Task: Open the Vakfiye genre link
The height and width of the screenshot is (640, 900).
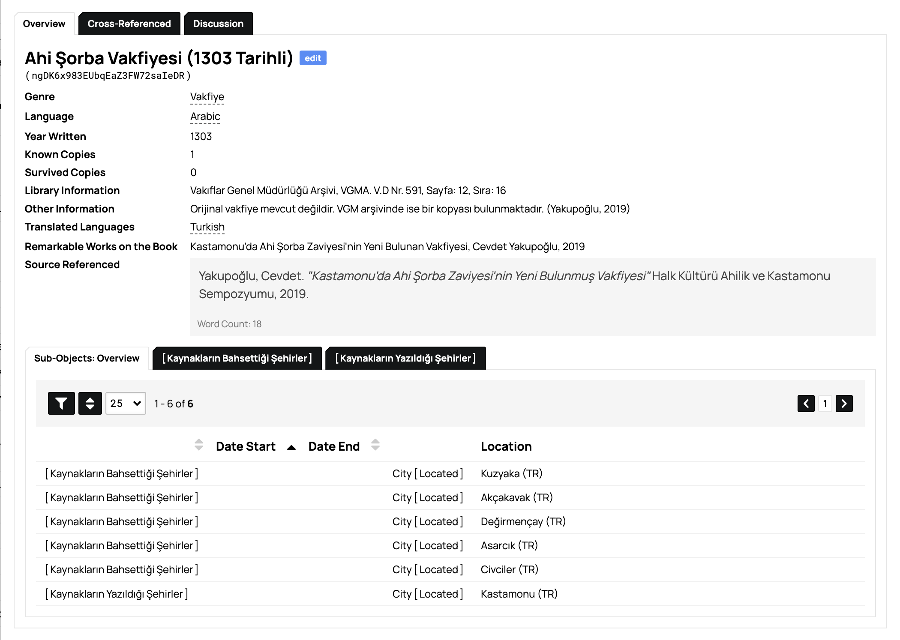Action: click(x=207, y=96)
